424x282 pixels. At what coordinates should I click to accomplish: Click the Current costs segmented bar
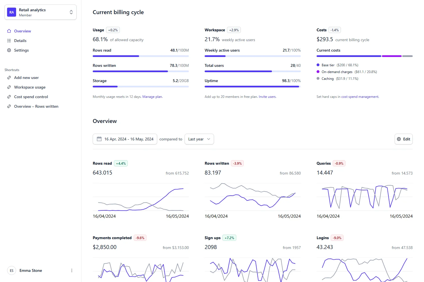(365, 56)
